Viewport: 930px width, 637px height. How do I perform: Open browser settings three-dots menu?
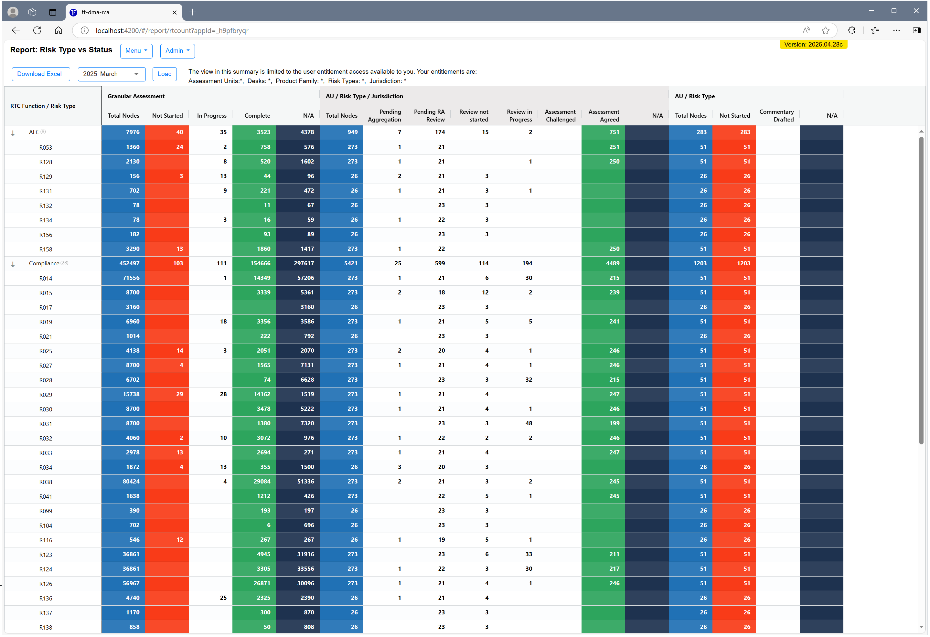[x=896, y=30]
